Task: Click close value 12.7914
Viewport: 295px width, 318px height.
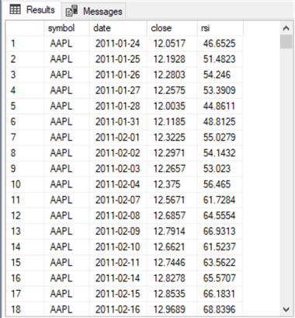Action: (x=172, y=231)
